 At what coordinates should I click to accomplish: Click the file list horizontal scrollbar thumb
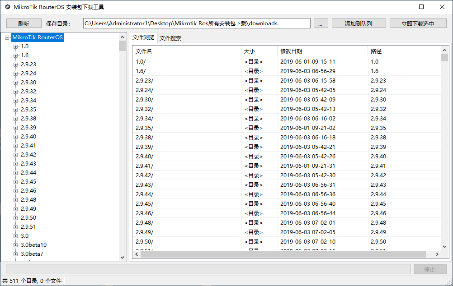(283, 254)
